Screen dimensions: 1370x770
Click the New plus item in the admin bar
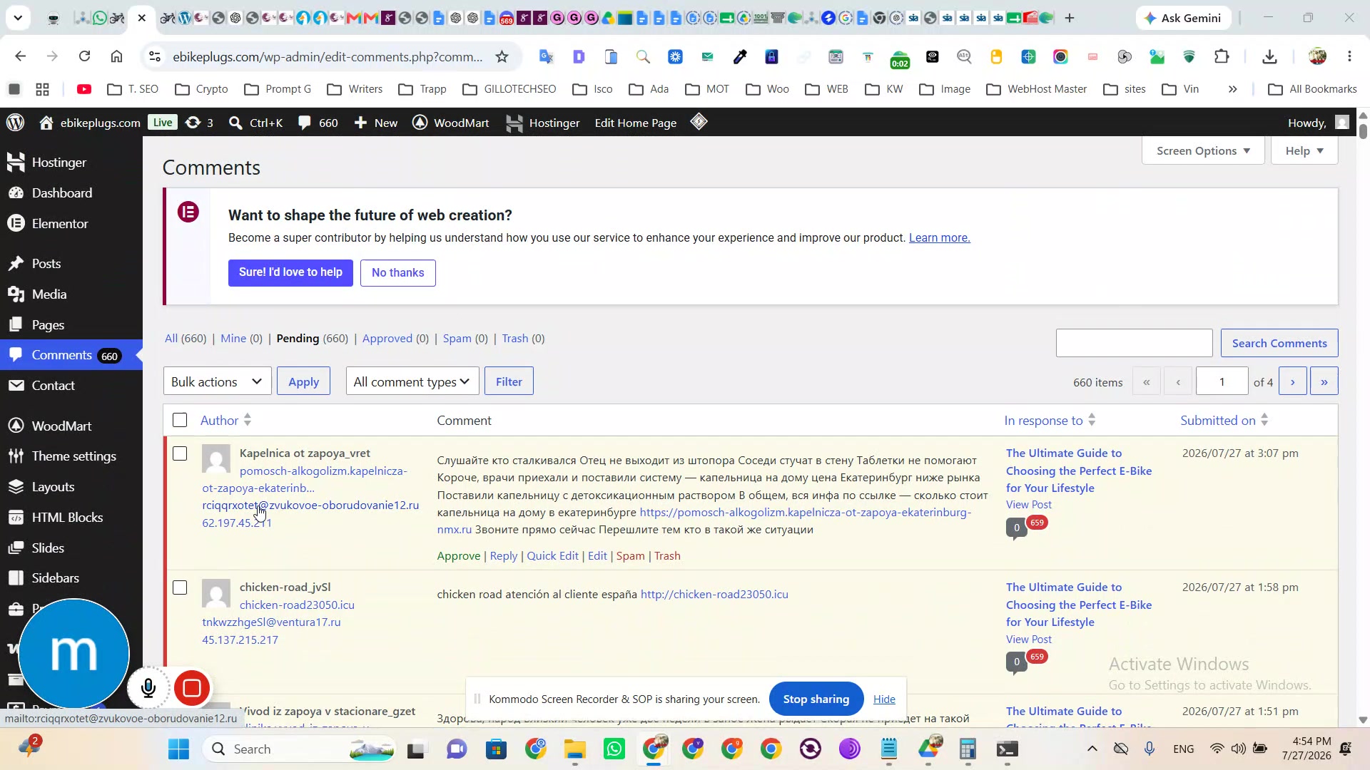[376, 123]
